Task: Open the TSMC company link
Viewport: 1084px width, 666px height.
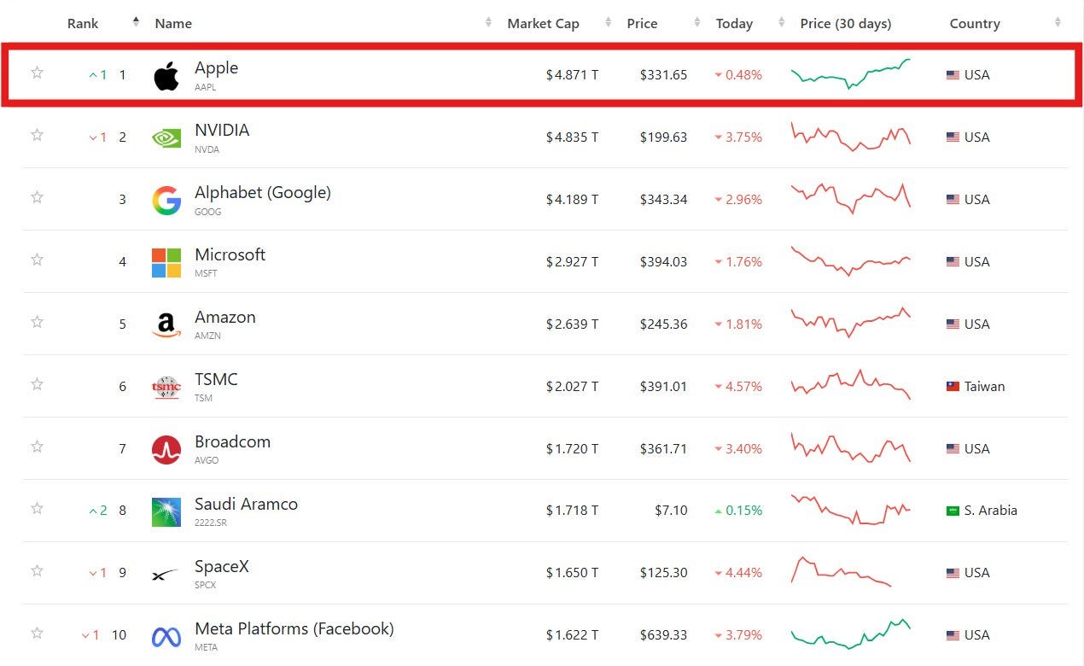Action: click(x=216, y=380)
